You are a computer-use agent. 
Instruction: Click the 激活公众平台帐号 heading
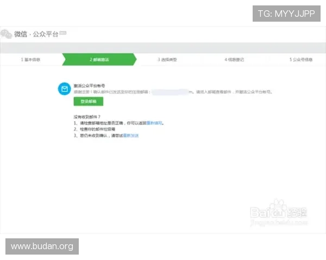[89, 86]
